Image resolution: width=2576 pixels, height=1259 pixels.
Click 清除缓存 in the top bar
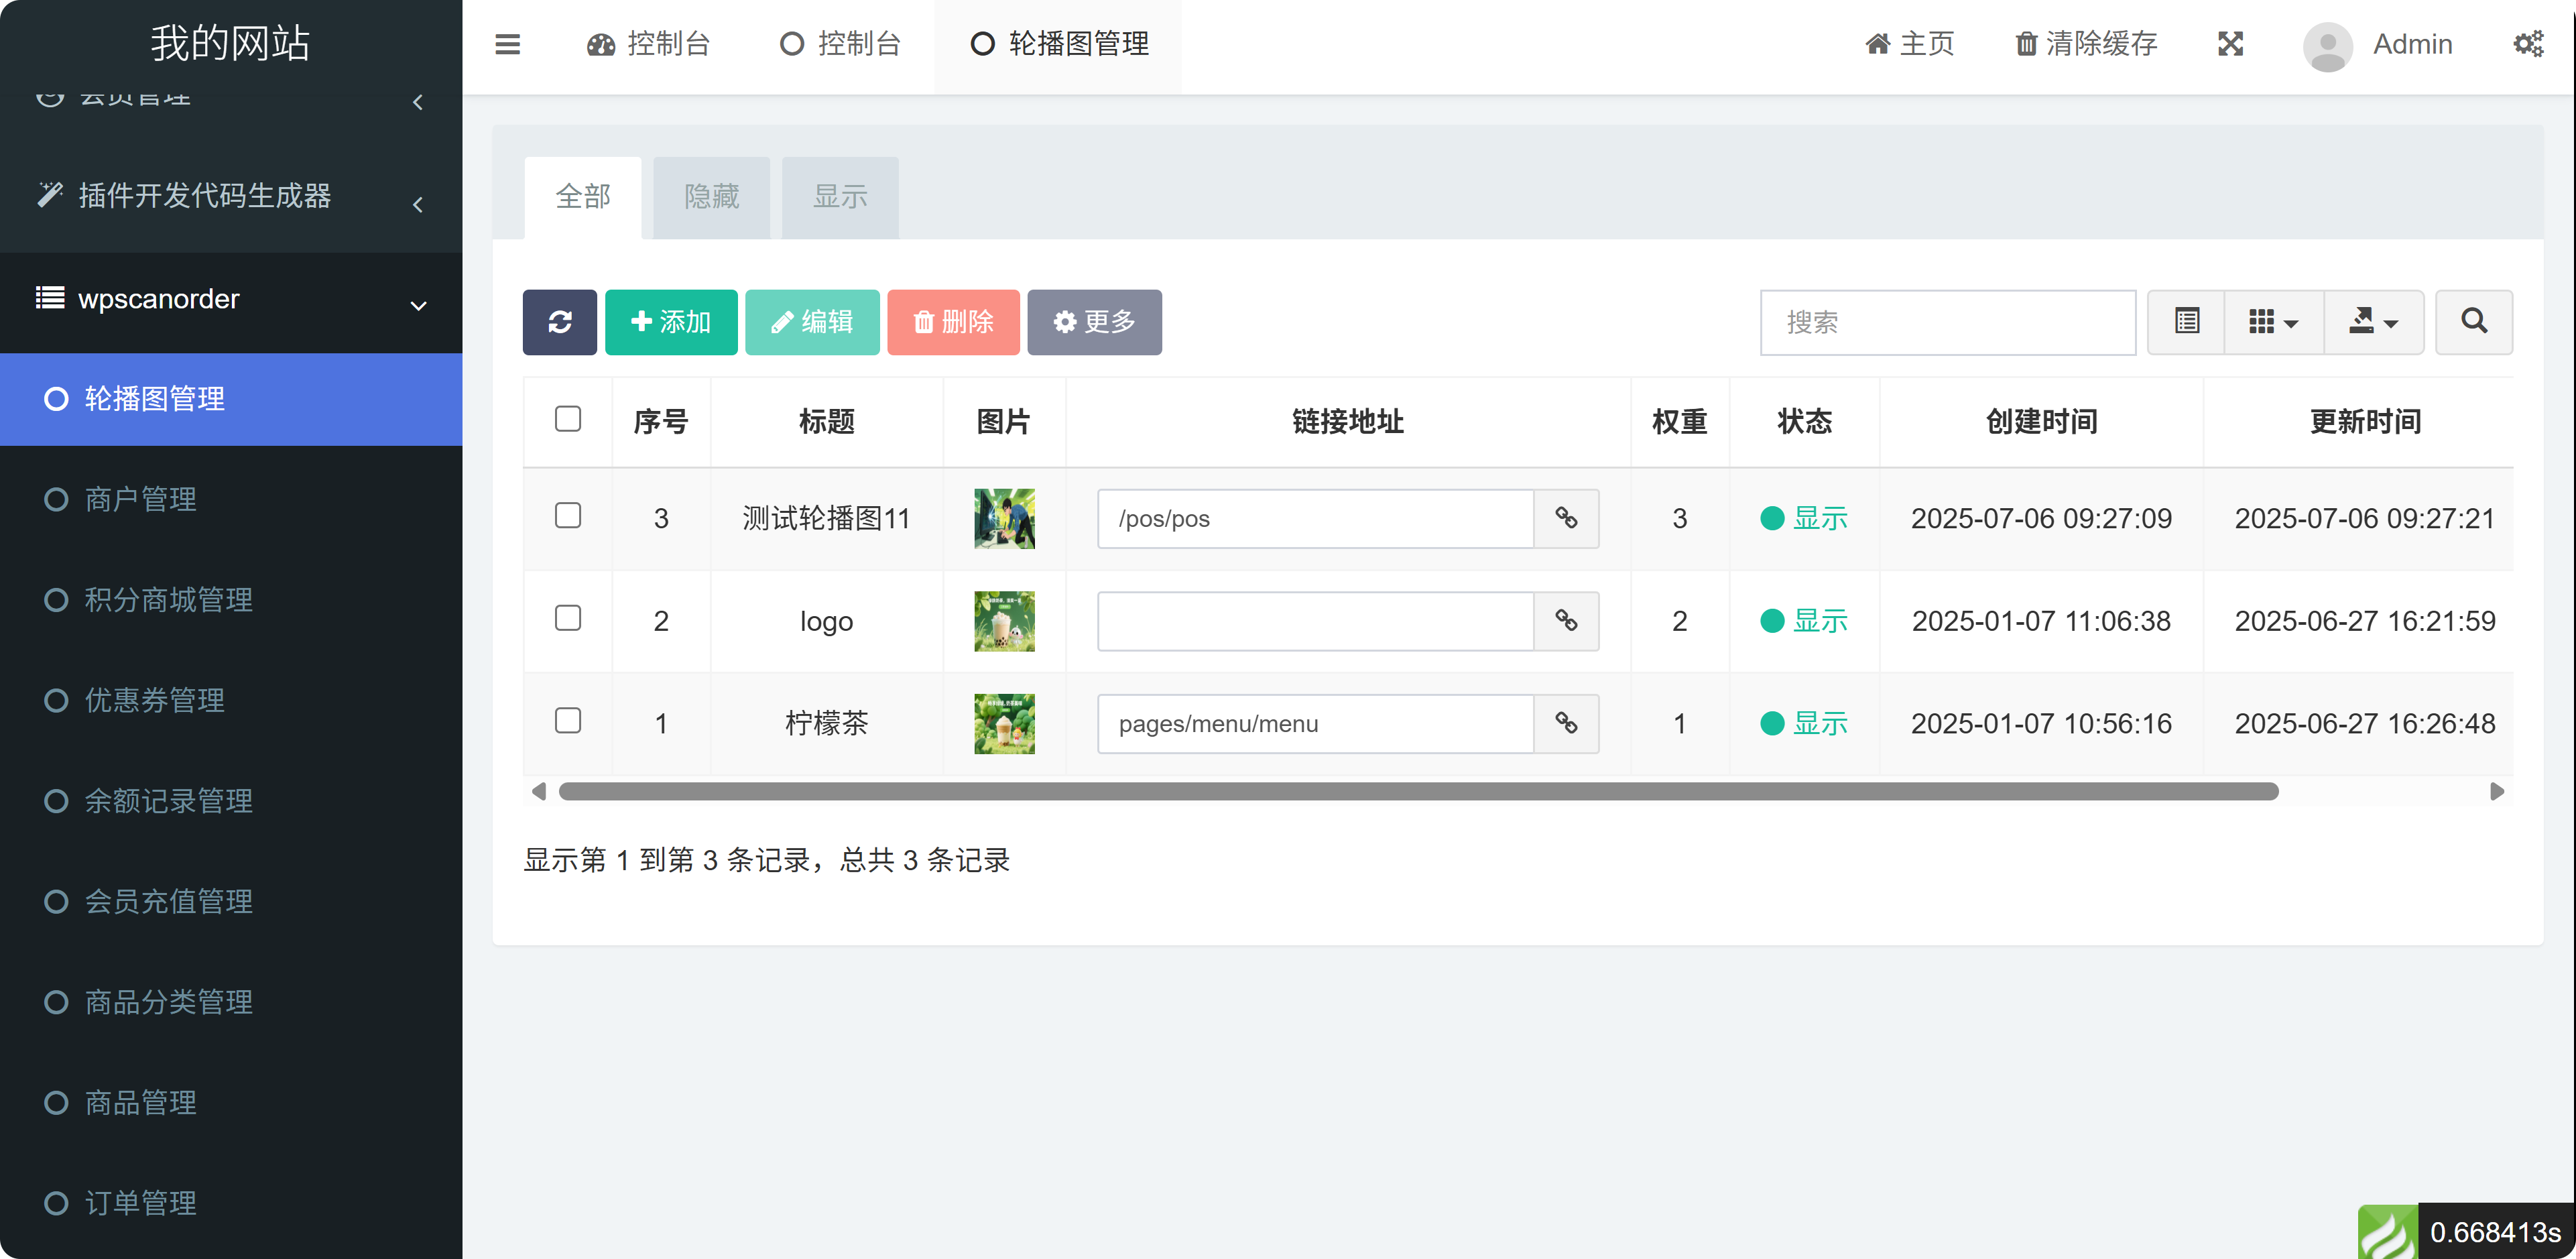pos(2086,44)
